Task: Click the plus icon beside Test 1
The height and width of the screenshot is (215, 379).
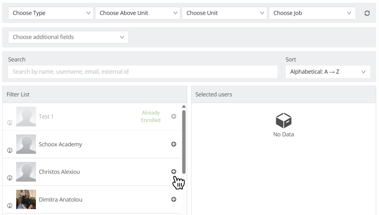Action: 174,116
